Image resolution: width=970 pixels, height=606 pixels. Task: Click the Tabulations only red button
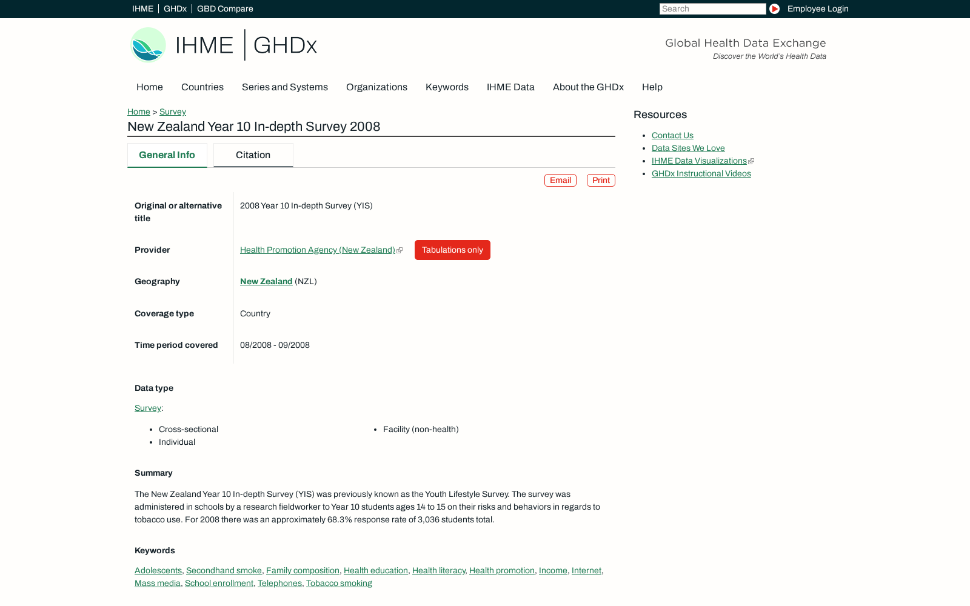click(452, 250)
